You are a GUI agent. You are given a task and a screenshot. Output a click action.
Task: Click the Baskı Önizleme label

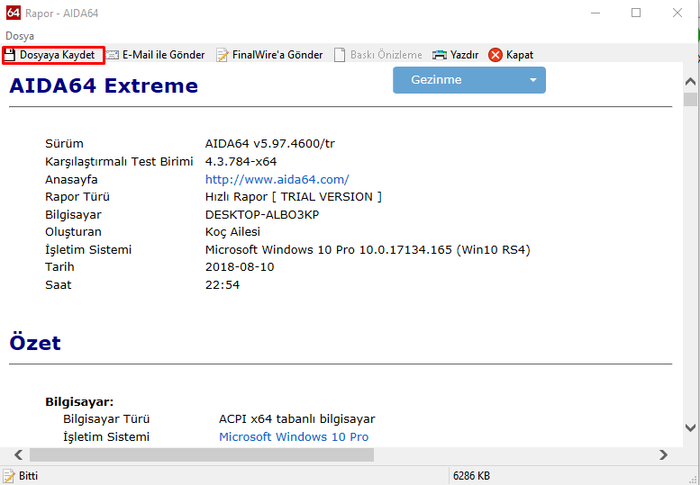pos(386,55)
